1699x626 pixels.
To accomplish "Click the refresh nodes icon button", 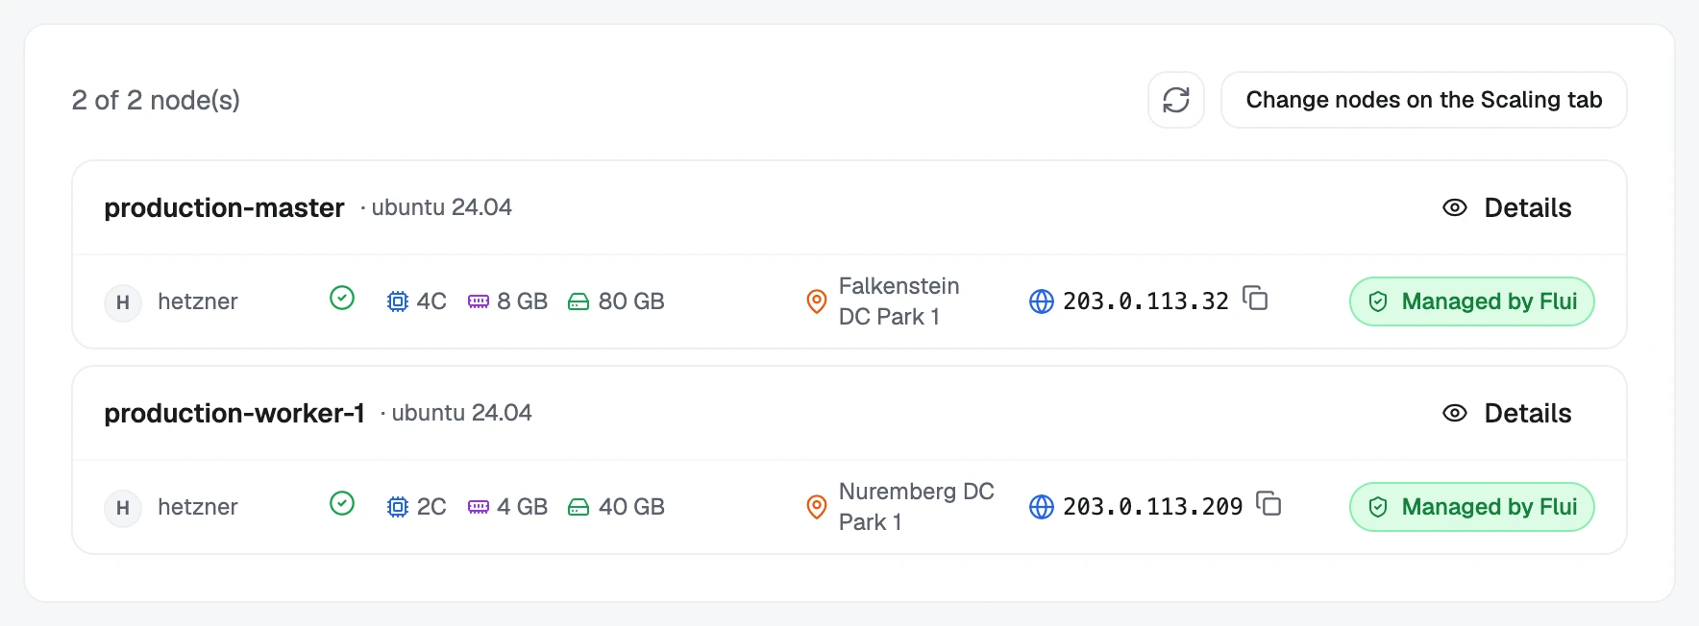I will click(1176, 100).
